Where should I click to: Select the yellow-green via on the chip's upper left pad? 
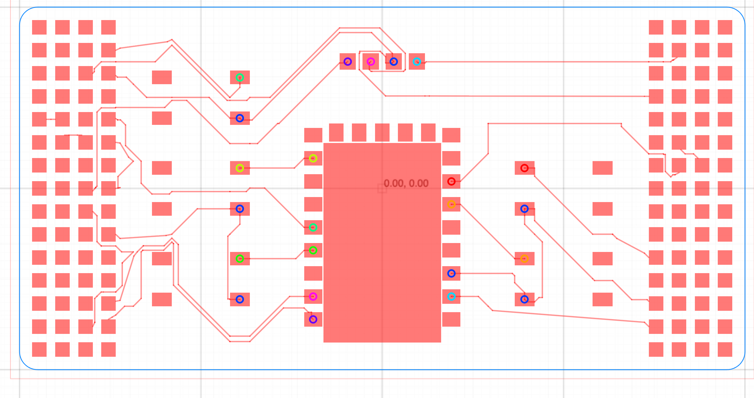pyautogui.click(x=313, y=158)
